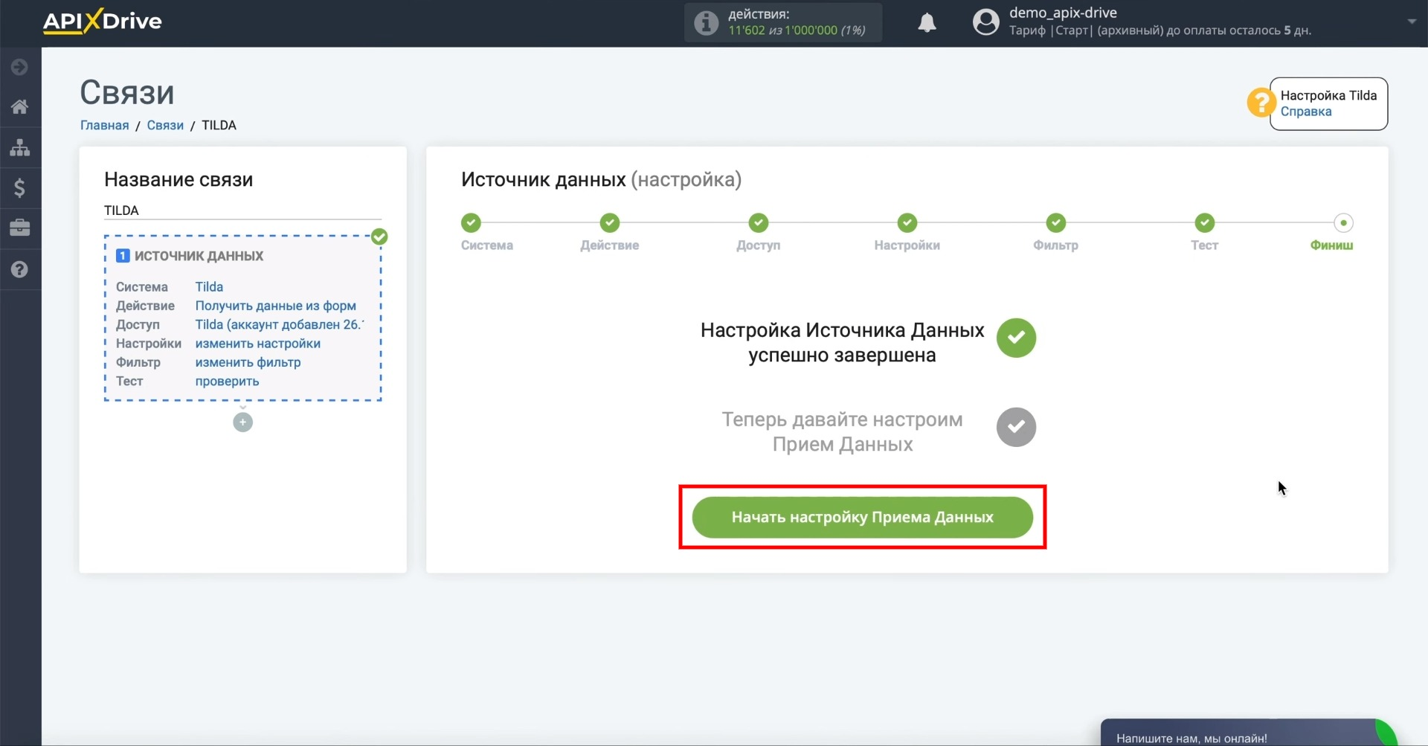
Task: Open the help question icon in sidebar
Action: [x=20, y=269]
